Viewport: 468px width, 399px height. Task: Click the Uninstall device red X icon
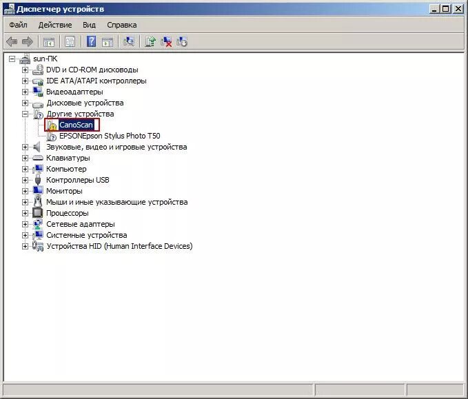[166, 41]
